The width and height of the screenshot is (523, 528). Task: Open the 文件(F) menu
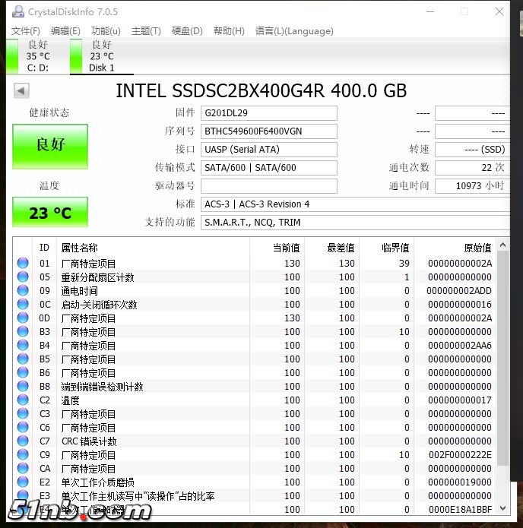26,31
